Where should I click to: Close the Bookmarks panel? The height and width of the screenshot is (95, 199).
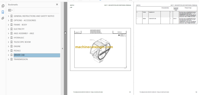57,5
